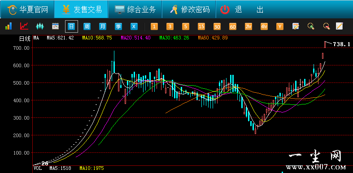Click the 修改密码 button
Viewport: 353px width, 173px height.
pyautogui.click(x=189, y=9)
